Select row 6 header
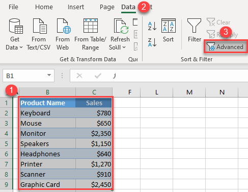Image resolution: width=248 pixels, height=192 pixels. click(6, 154)
